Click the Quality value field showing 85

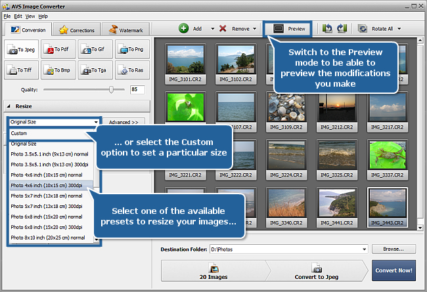[137, 89]
